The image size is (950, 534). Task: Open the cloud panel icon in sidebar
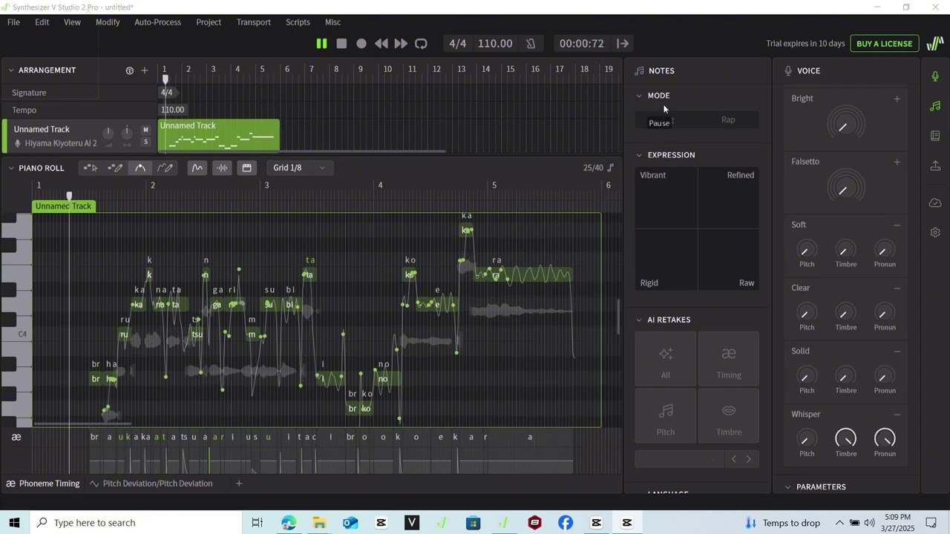point(935,202)
